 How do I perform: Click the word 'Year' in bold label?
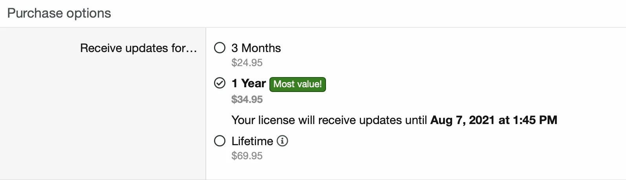tap(254, 83)
